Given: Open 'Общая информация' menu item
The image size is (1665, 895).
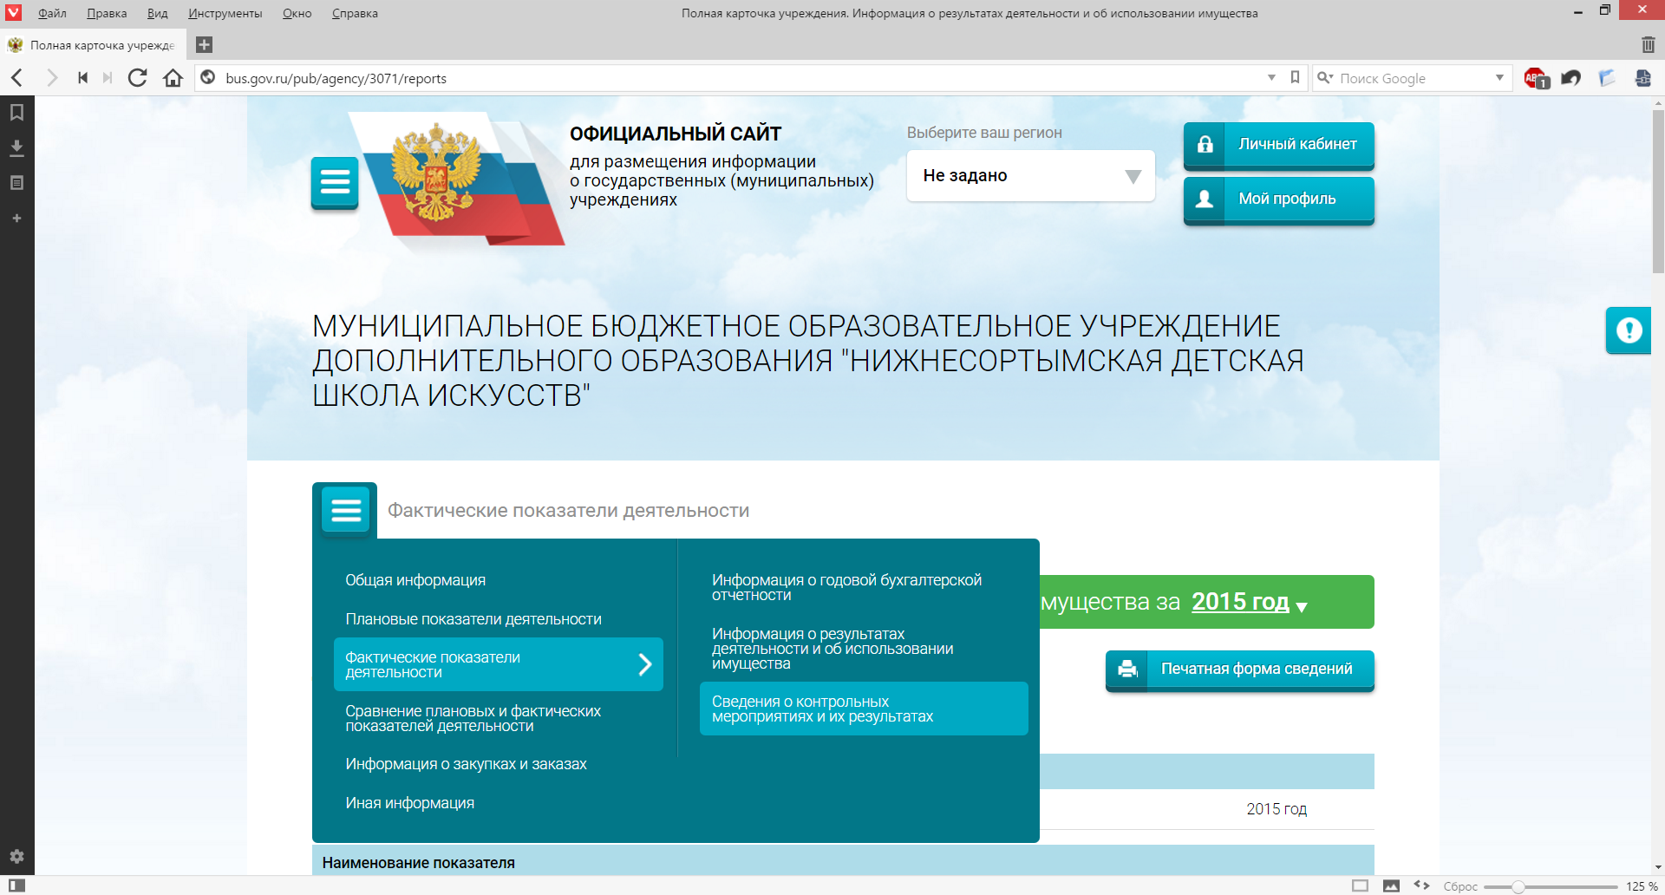Looking at the screenshot, I should pyautogui.click(x=415, y=580).
